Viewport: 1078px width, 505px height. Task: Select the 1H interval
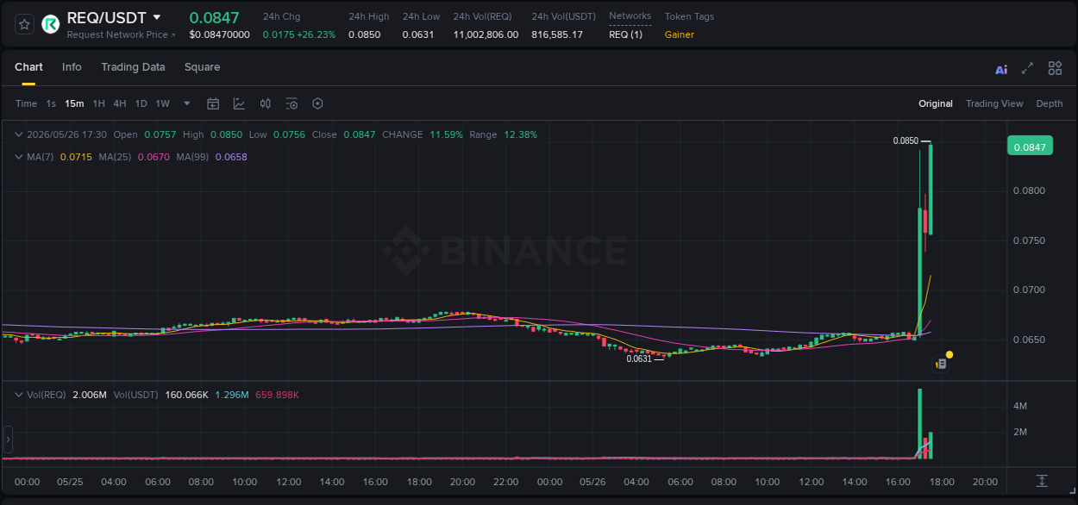pos(98,103)
